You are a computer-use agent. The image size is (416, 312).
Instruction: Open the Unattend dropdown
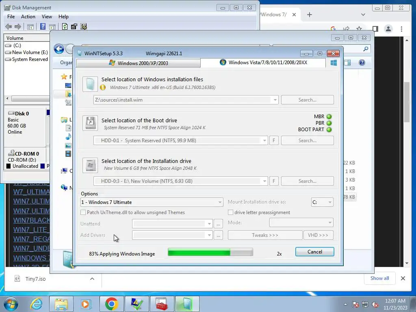(172, 224)
